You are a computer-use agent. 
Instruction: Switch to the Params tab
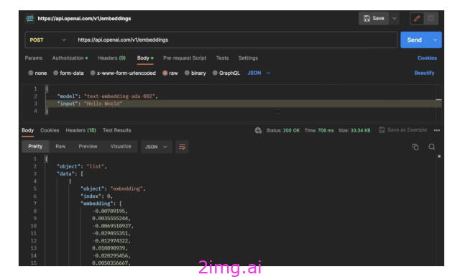tap(34, 58)
